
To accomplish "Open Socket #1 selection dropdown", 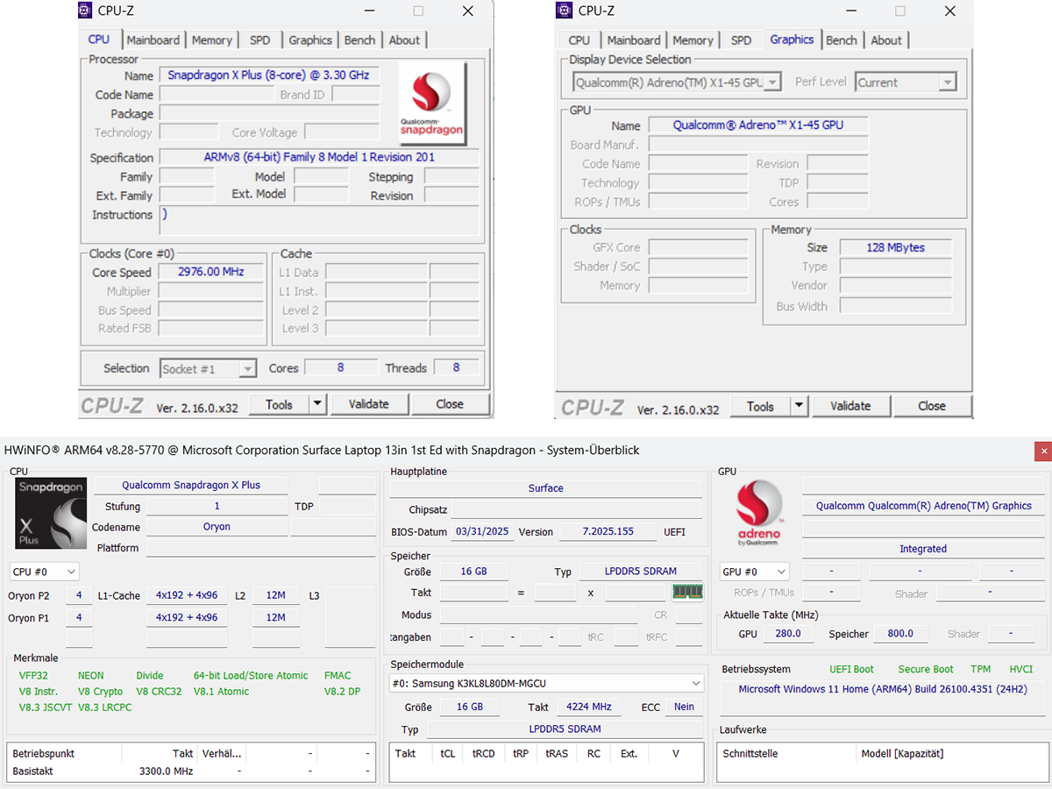I will (208, 369).
